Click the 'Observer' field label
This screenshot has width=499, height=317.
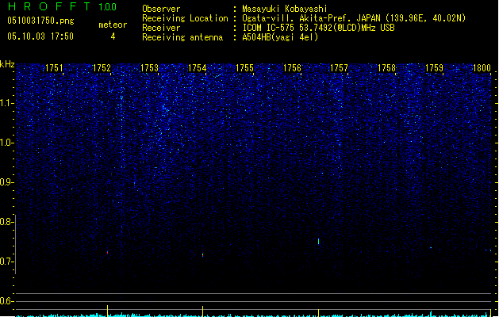pyautogui.click(x=161, y=9)
